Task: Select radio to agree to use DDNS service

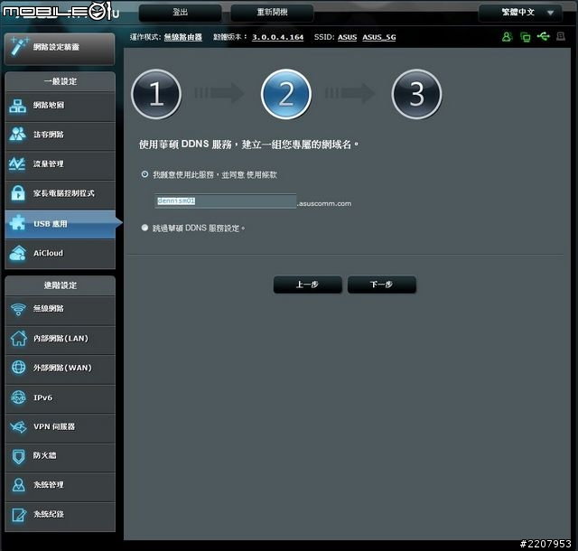Action: coord(144,174)
